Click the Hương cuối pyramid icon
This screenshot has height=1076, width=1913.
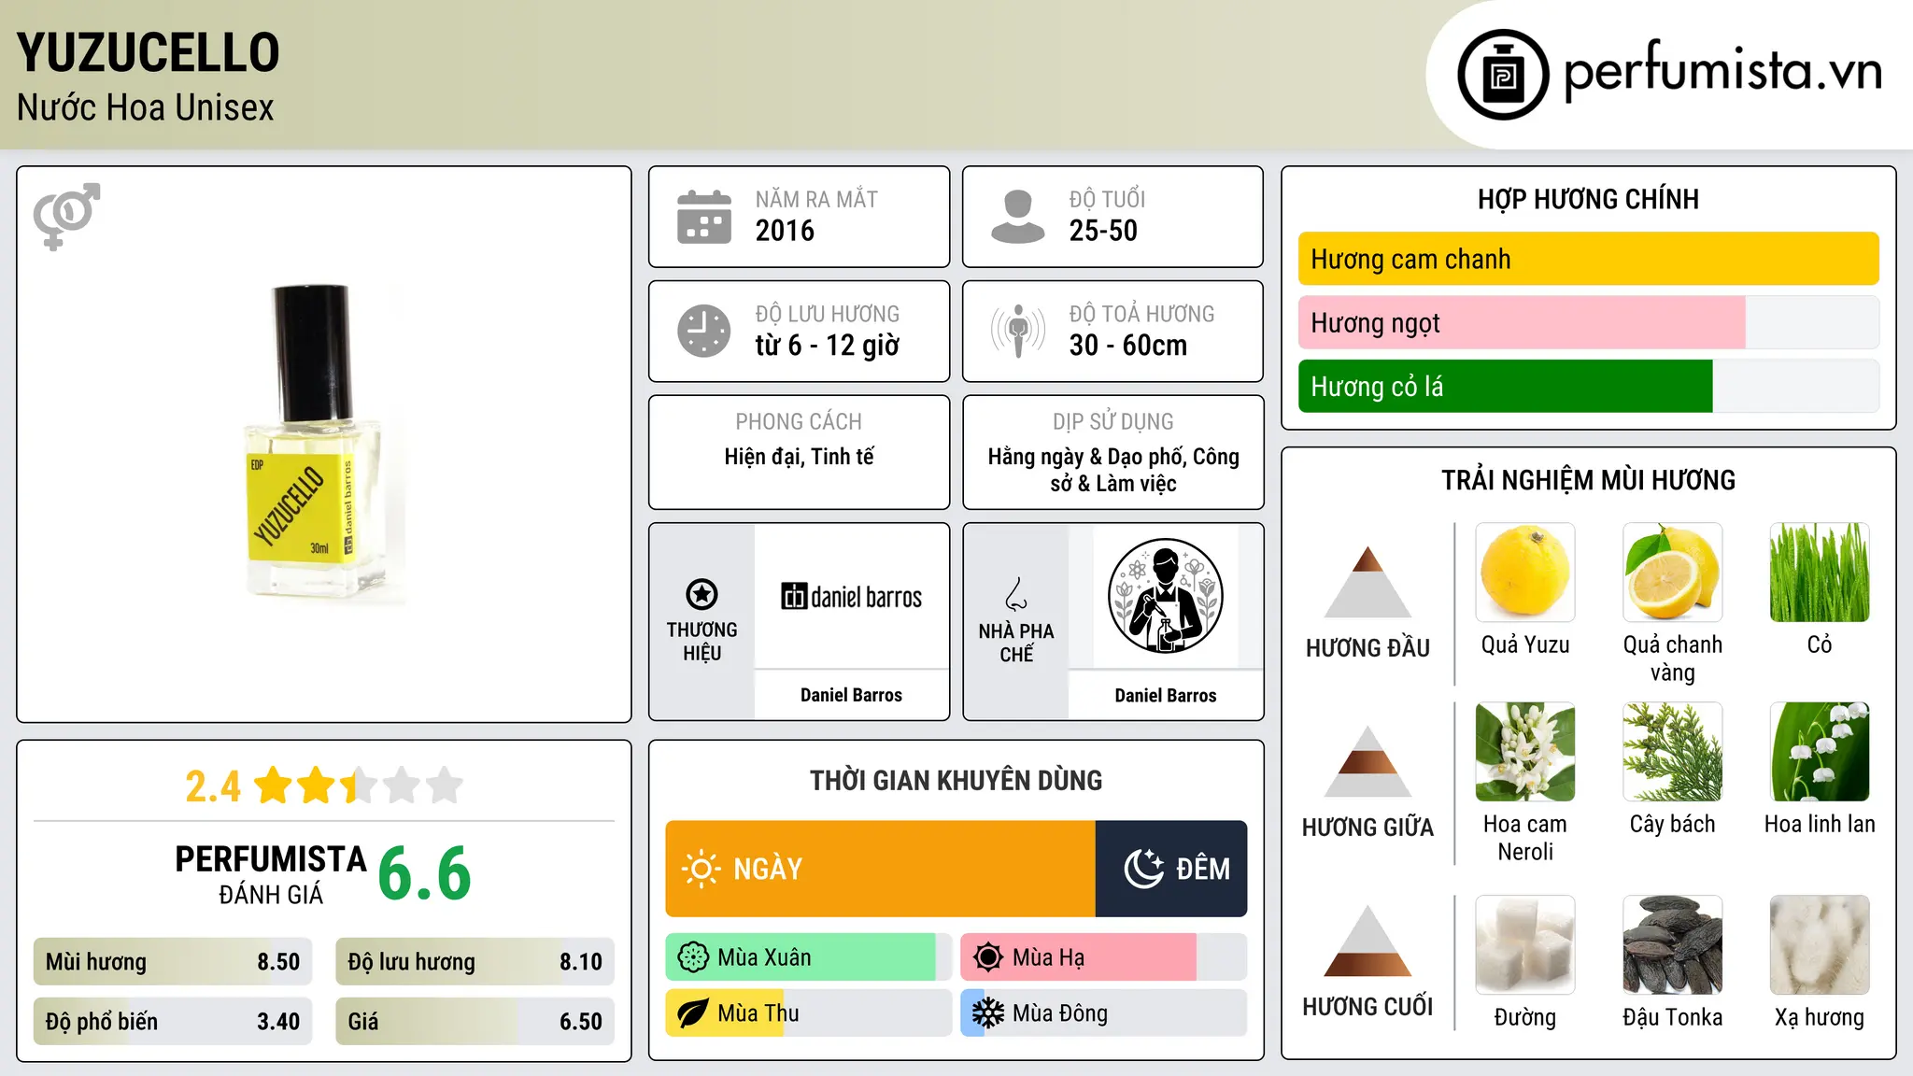click(1367, 941)
